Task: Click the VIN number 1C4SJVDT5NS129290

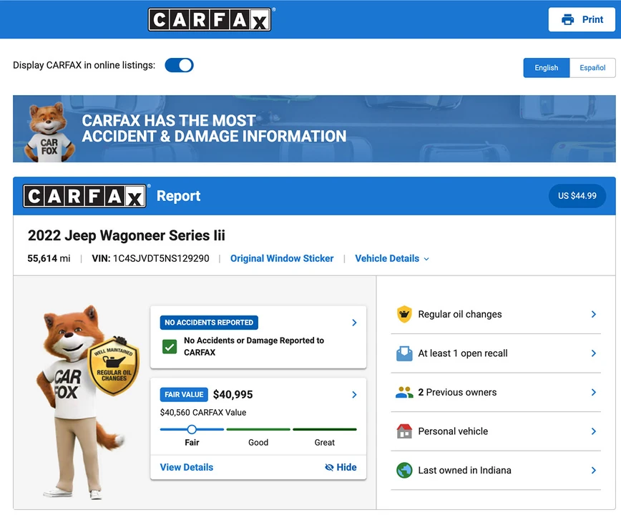Action: [161, 258]
